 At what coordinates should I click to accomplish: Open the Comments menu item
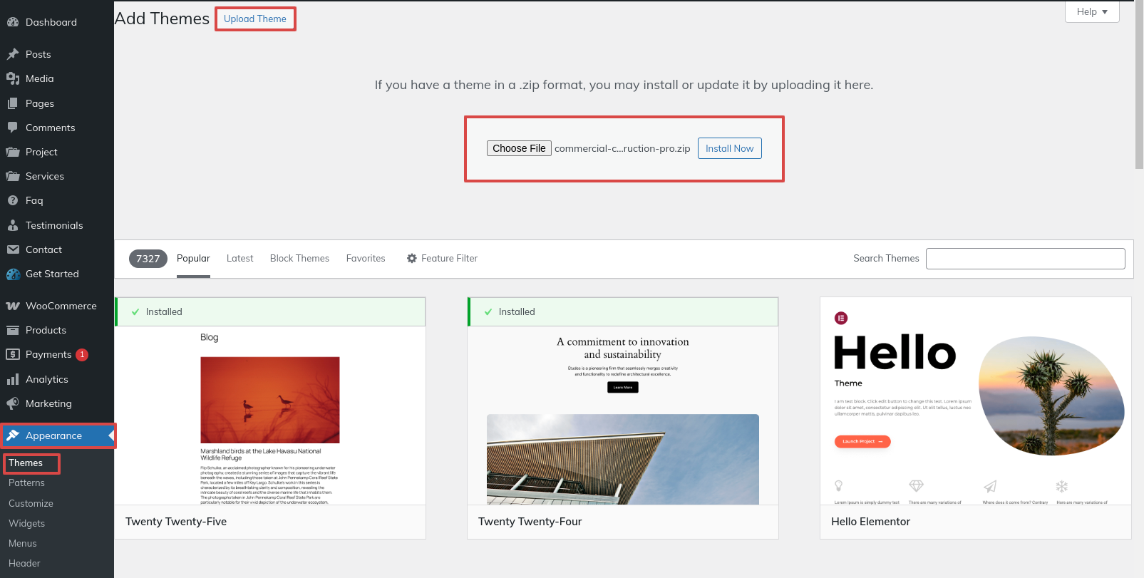tap(57, 128)
